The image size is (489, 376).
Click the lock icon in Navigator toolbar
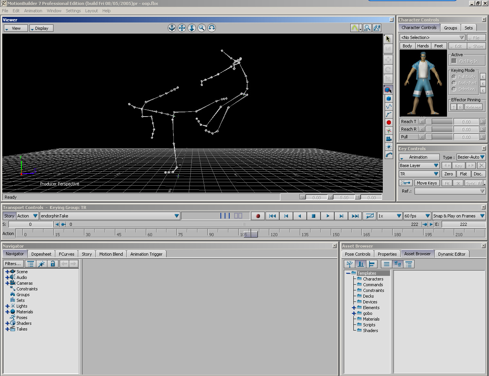point(53,264)
